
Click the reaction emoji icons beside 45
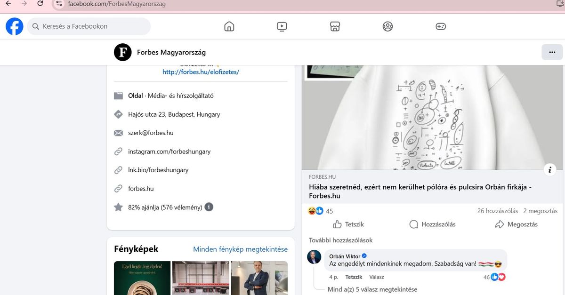tap(316, 211)
